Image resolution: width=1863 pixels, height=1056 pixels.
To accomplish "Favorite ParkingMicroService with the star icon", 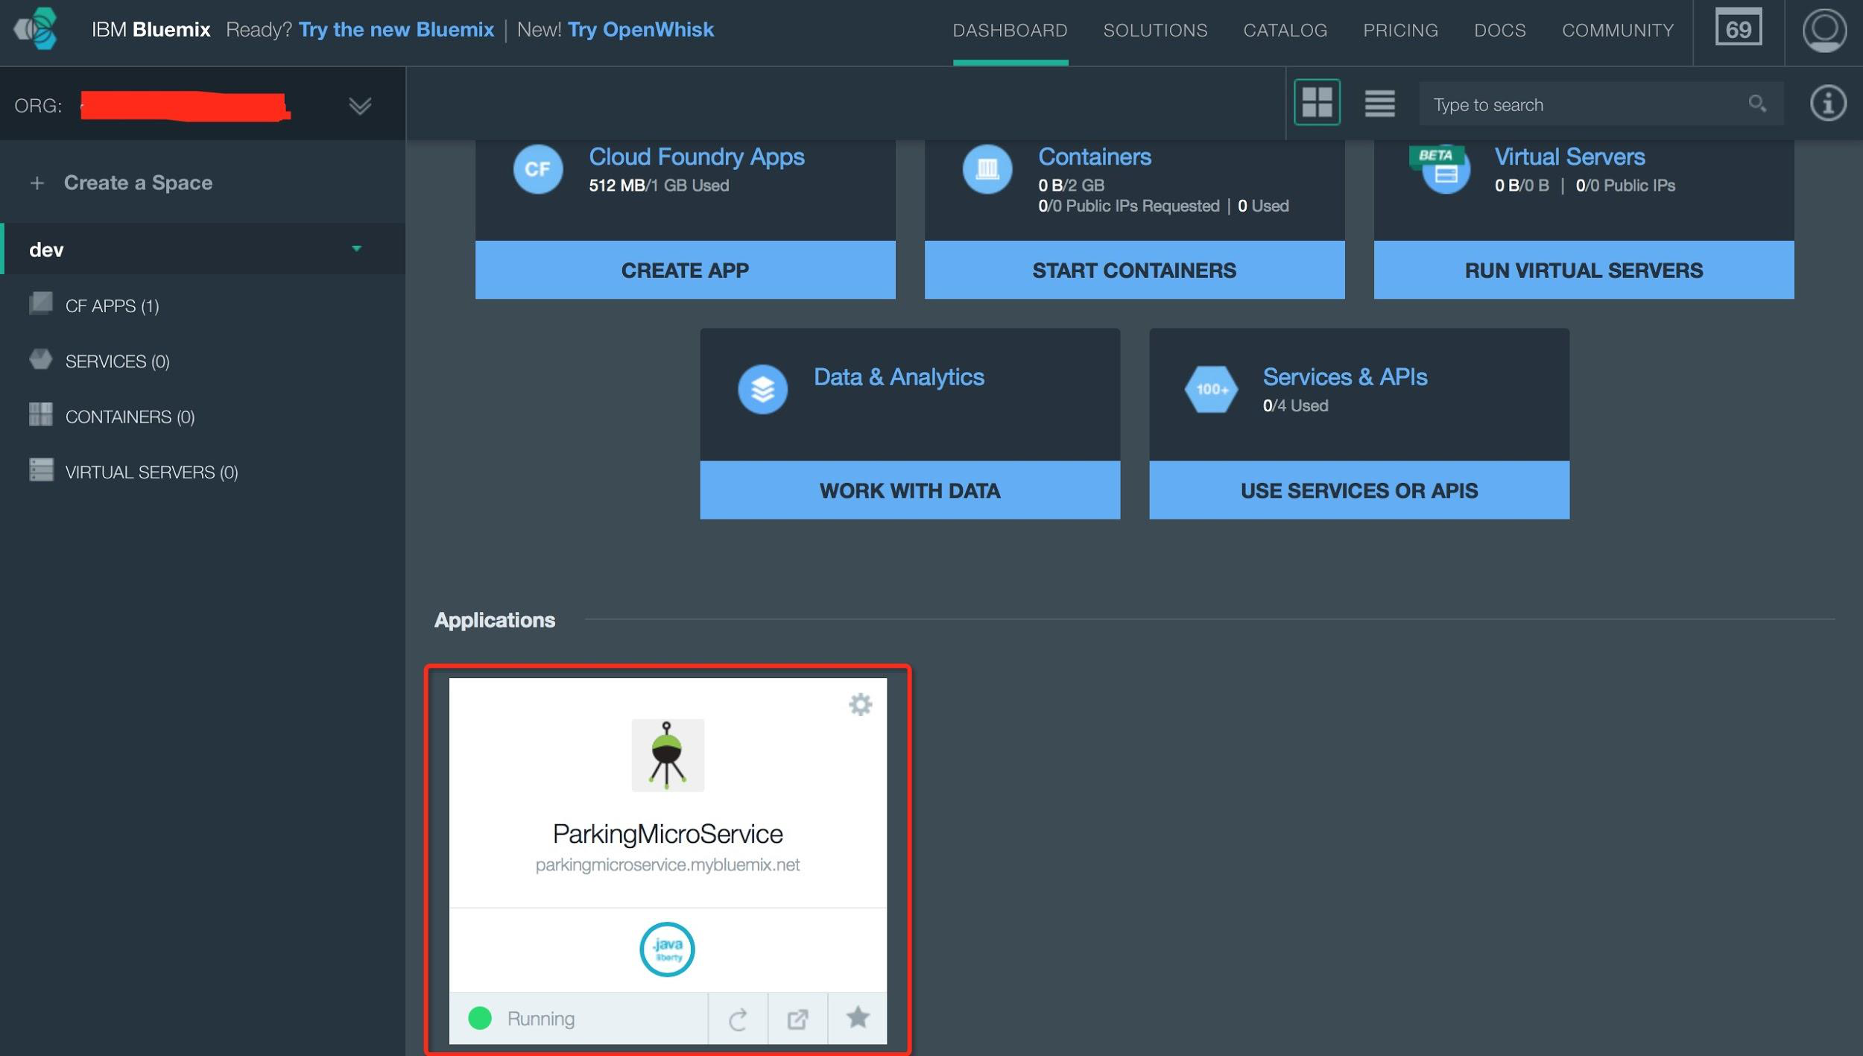I will point(858,1018).
